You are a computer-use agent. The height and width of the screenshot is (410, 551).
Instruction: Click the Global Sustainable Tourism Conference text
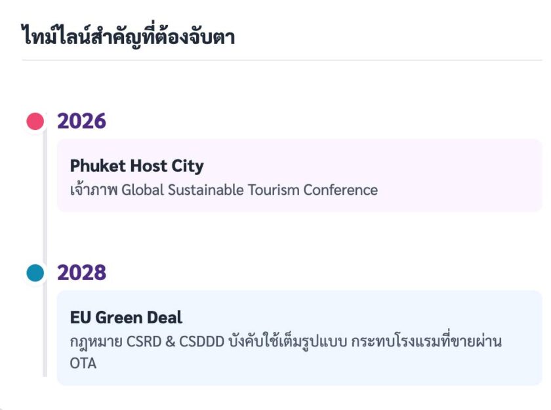coord(249,190)
